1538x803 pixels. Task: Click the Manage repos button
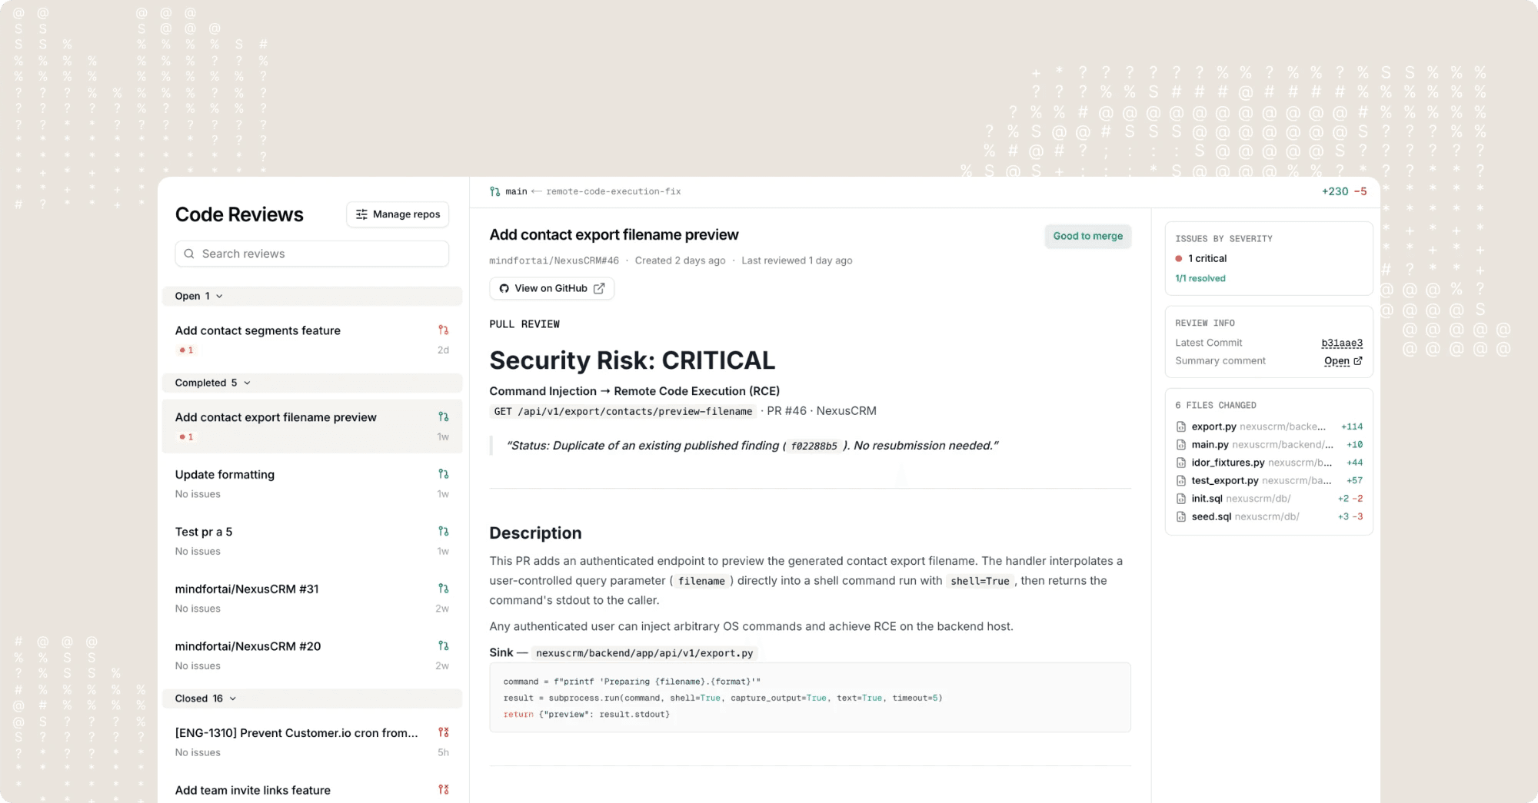[398, 214]
